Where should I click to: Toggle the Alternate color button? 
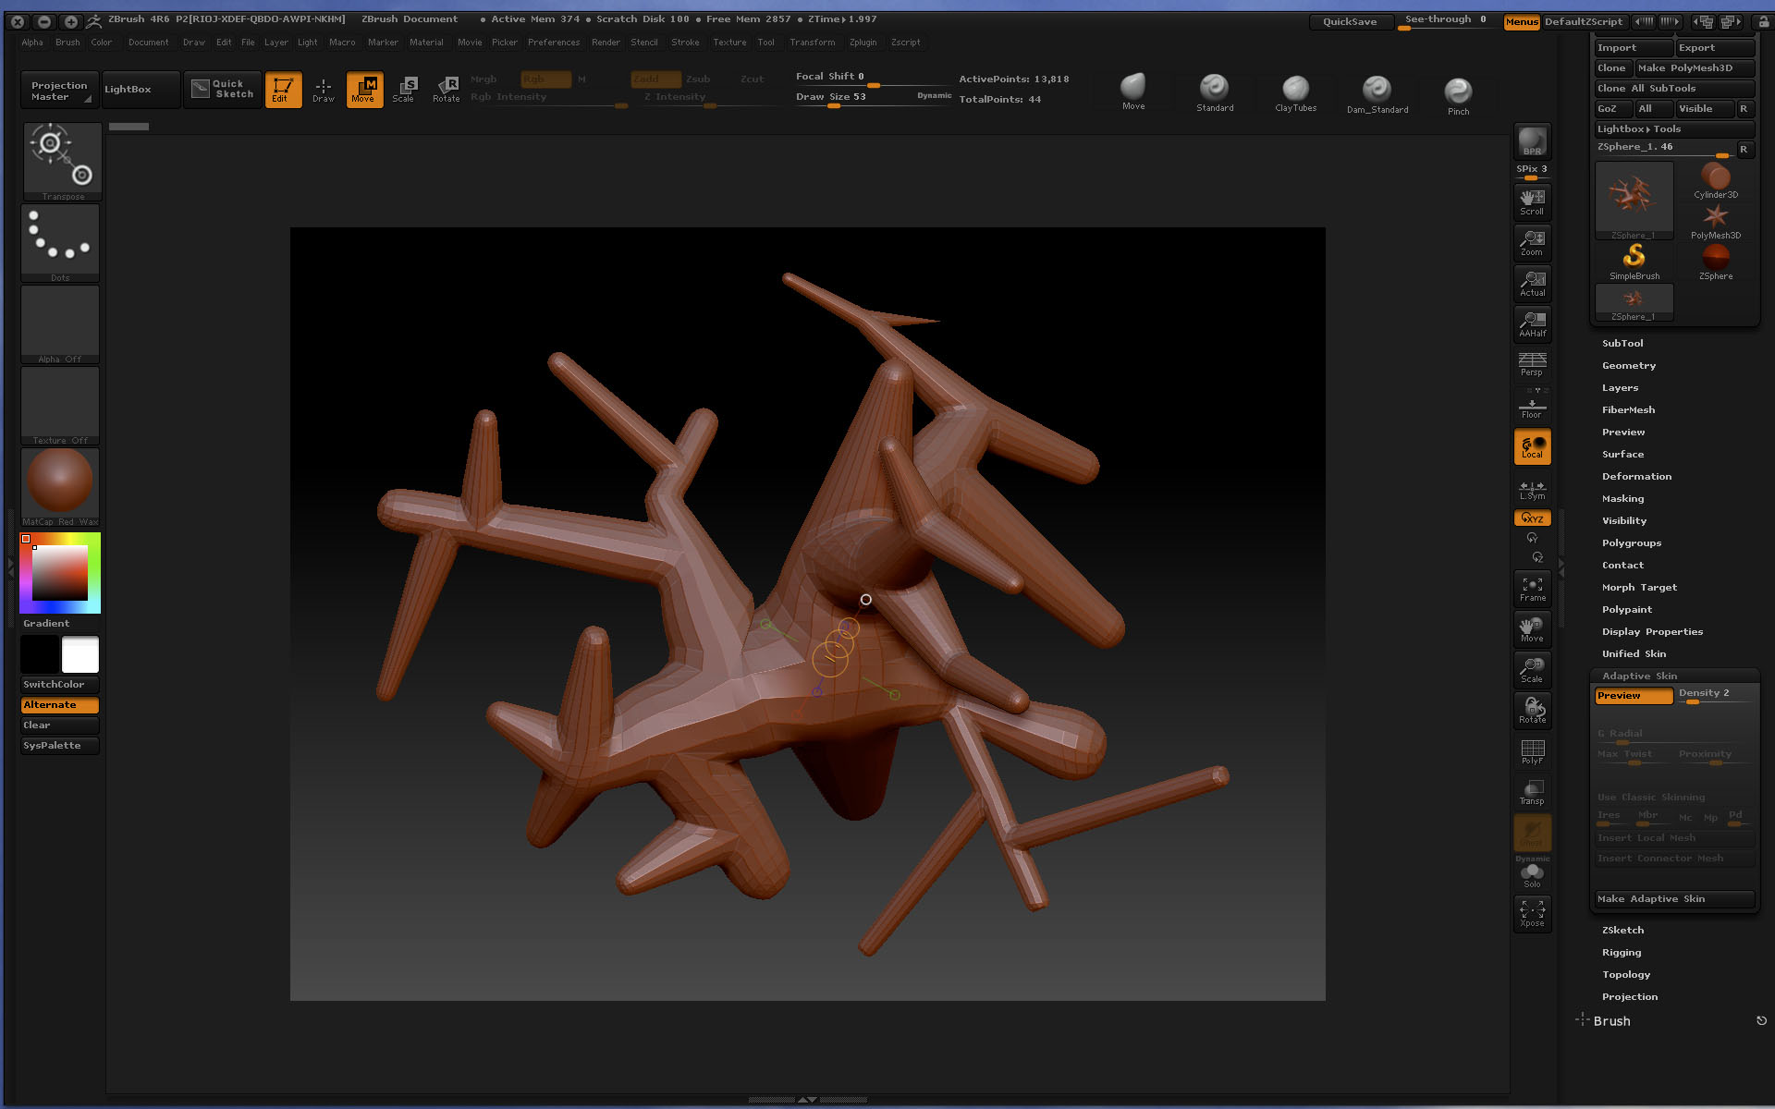click(60, 705)
